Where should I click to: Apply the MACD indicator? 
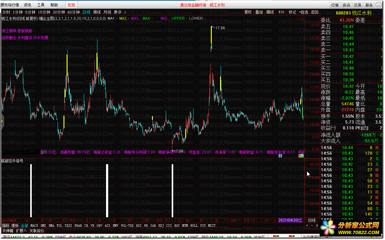(x=35, y=226)
